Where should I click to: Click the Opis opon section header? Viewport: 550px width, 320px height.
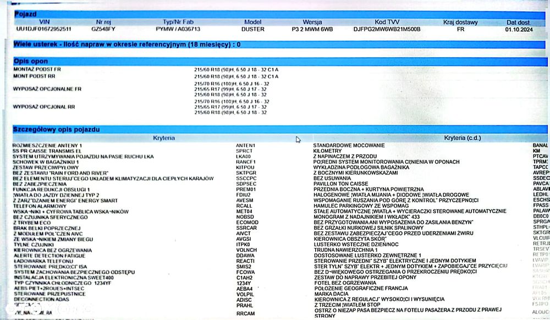(x=279, y=62)
